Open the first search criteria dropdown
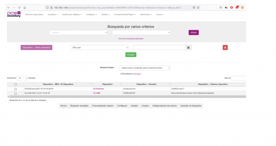276x146 pixels. pos(78,33)
